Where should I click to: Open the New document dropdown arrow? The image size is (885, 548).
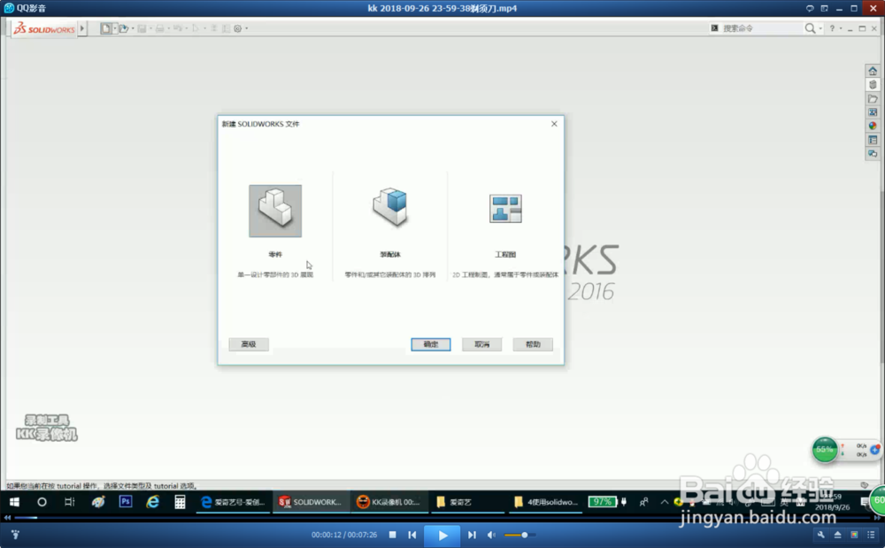[114, 28]
